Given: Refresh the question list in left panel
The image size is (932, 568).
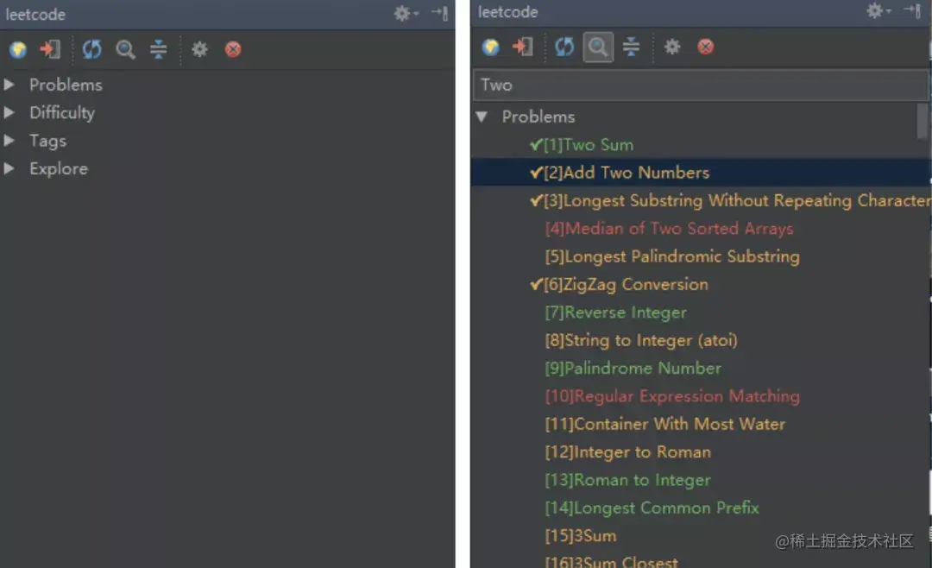Looking at the screenshot, I should click(91, 49).
